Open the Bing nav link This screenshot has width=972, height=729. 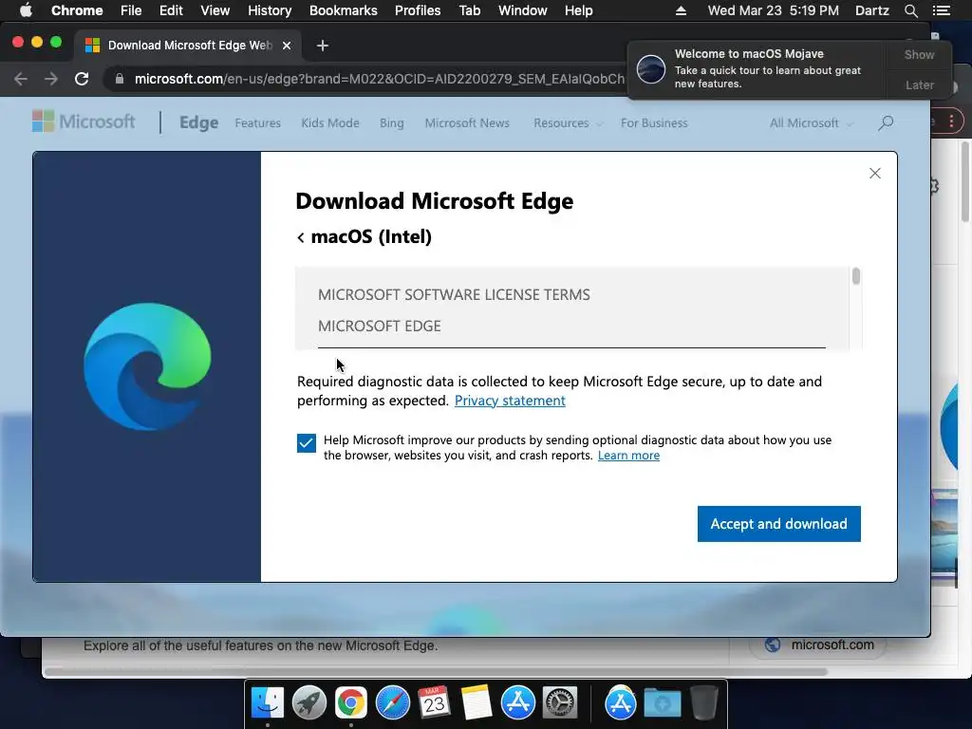tap(392, 122)
